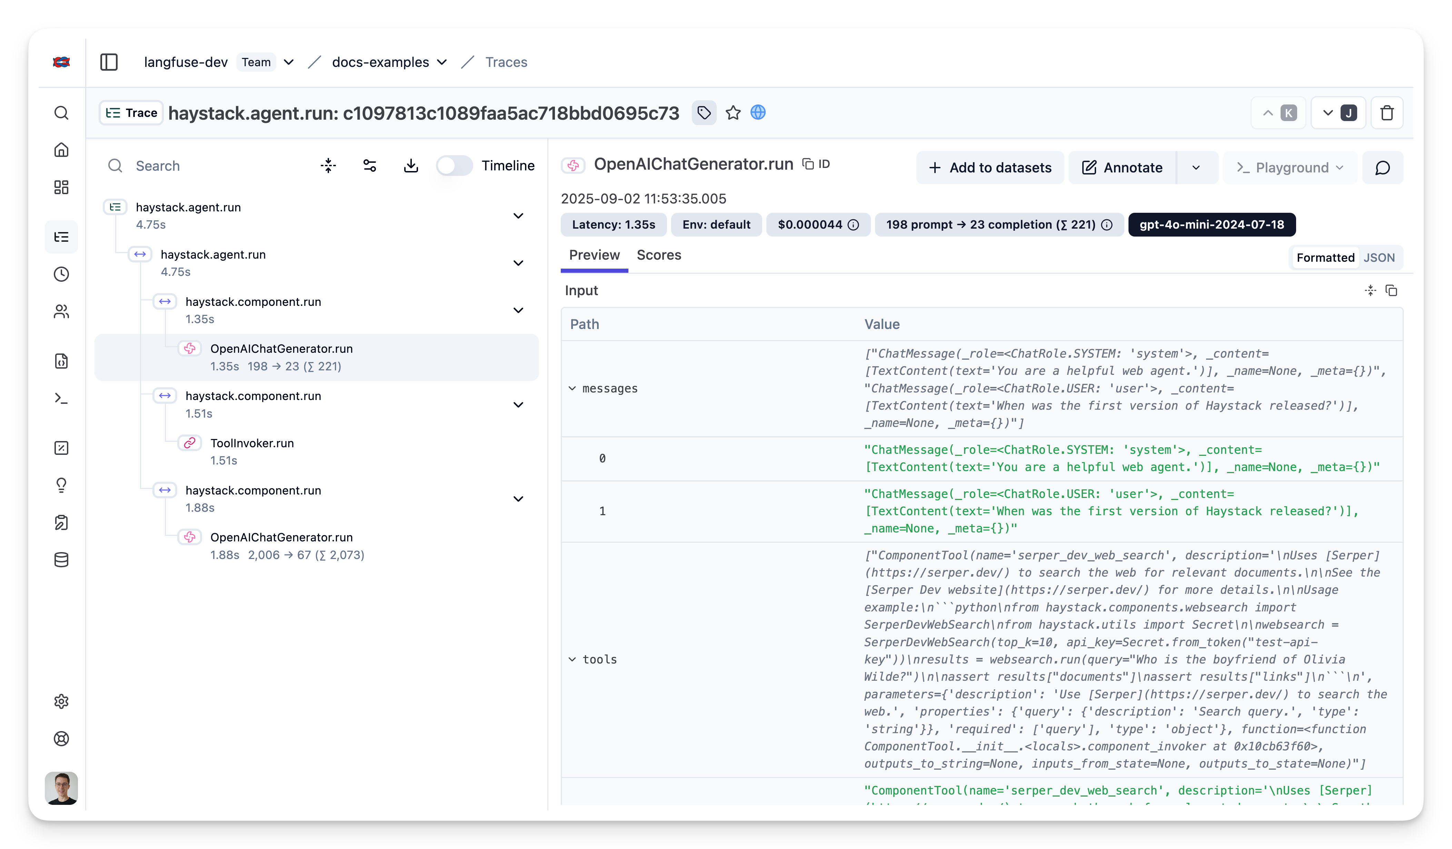The image size is (1452, 849).
Task: Click Add to datasets button
Action: tap(990, 168)
